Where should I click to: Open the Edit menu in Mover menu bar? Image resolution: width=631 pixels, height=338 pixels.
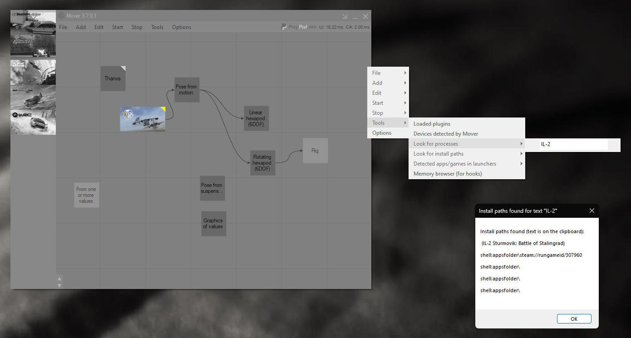coord(99,27)
